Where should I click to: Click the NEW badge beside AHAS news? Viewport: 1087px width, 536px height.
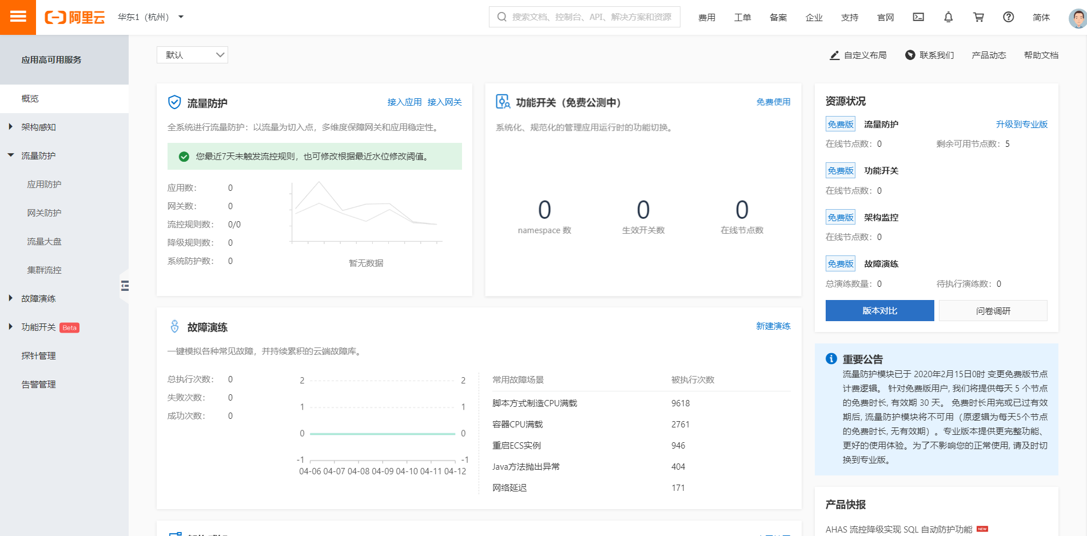[x=982, y=529]
